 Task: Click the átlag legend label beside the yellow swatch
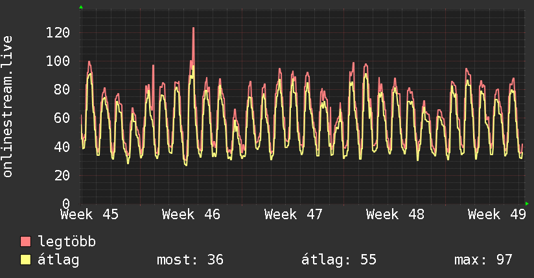tap(58, 260)
